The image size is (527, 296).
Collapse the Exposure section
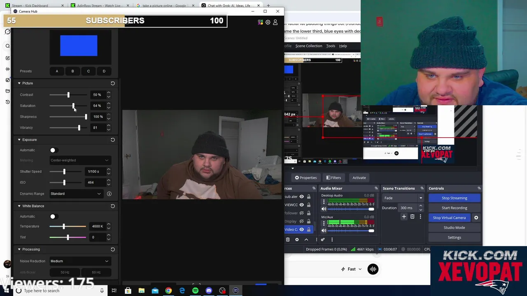pos(19,140)
